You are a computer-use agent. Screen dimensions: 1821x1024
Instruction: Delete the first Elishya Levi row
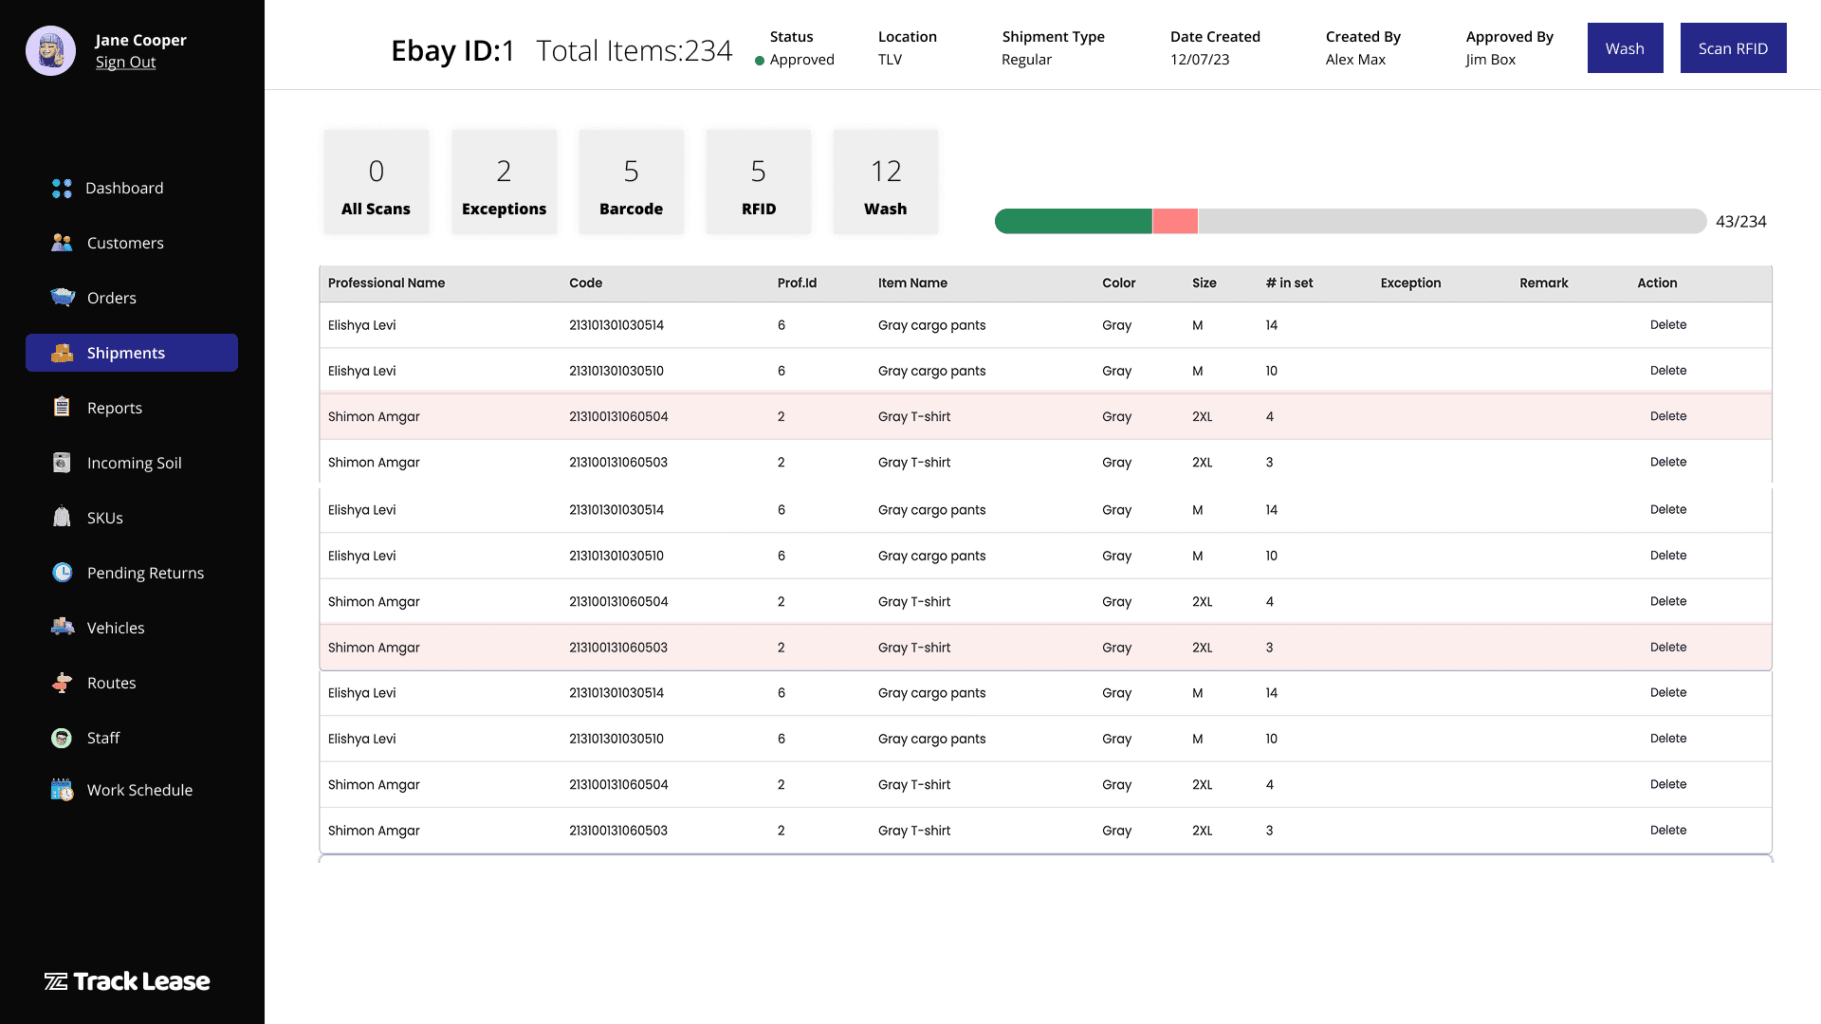click(1667, 325)
